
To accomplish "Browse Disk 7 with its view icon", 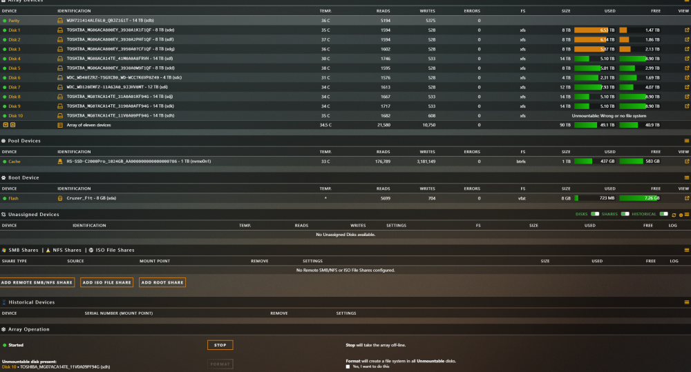I will 687,87.
